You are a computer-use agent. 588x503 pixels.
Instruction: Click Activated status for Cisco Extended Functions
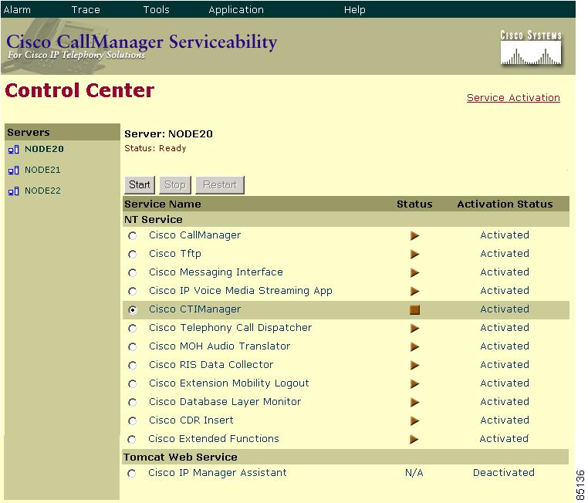(504, 438)
